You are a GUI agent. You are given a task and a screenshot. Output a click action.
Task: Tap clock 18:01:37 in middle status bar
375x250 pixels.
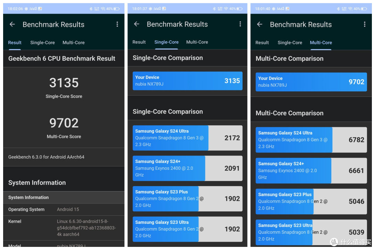[x=140, y=9]
